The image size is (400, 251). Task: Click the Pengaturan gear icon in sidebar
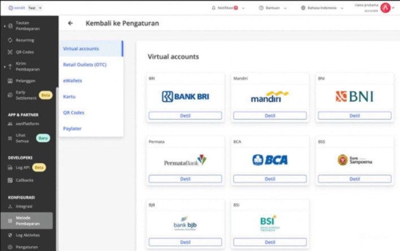10,247
